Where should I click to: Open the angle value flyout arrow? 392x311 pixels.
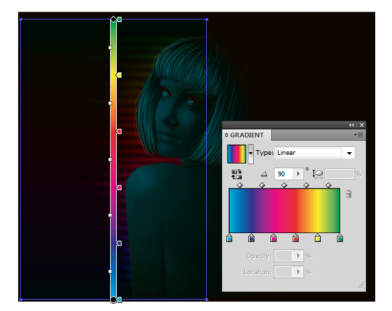coord(298,174)
